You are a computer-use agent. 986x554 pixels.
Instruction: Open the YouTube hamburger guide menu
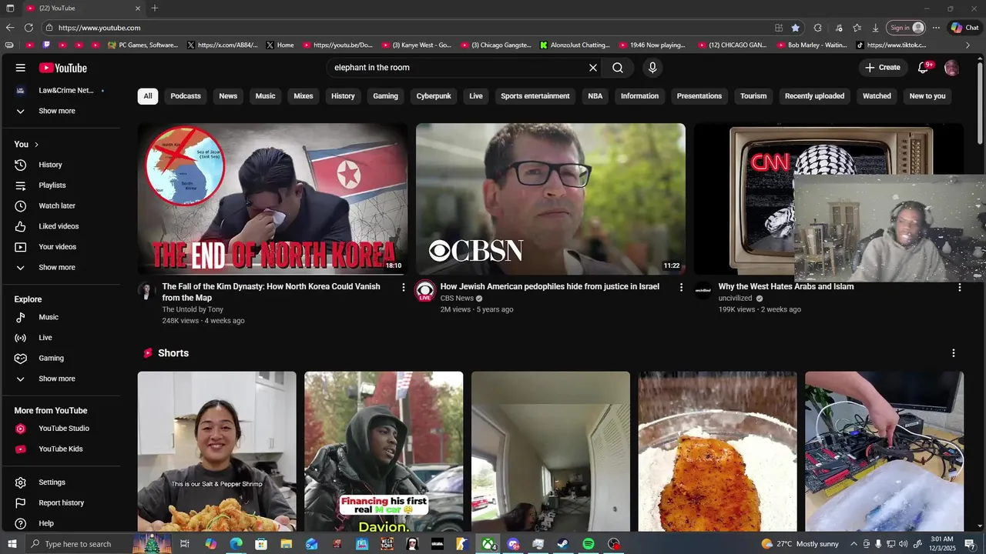[x=21, y=68]
